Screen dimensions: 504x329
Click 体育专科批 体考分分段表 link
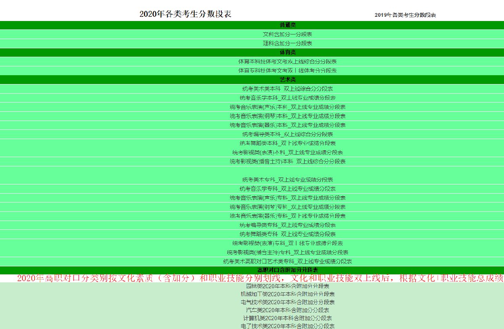(x=287, y=71)
